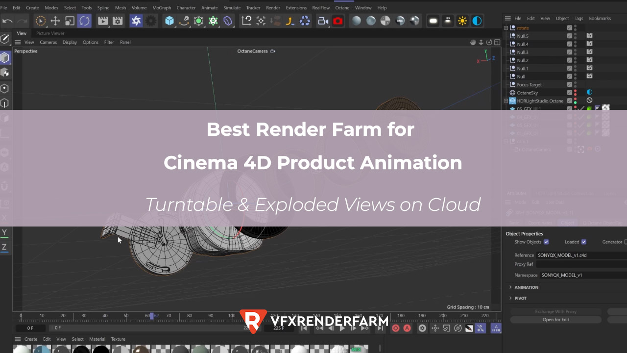Click the Open for Edit button

556,319
